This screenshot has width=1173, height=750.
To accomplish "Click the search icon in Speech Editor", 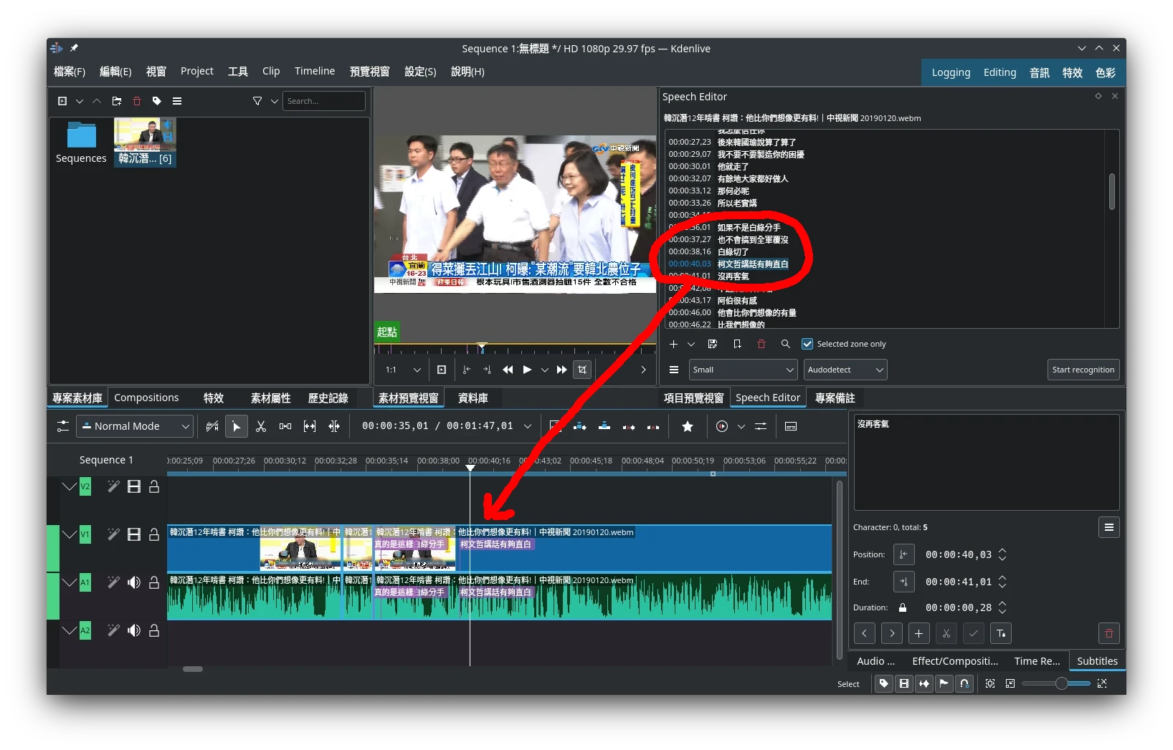I will click(x=785, y=344).
